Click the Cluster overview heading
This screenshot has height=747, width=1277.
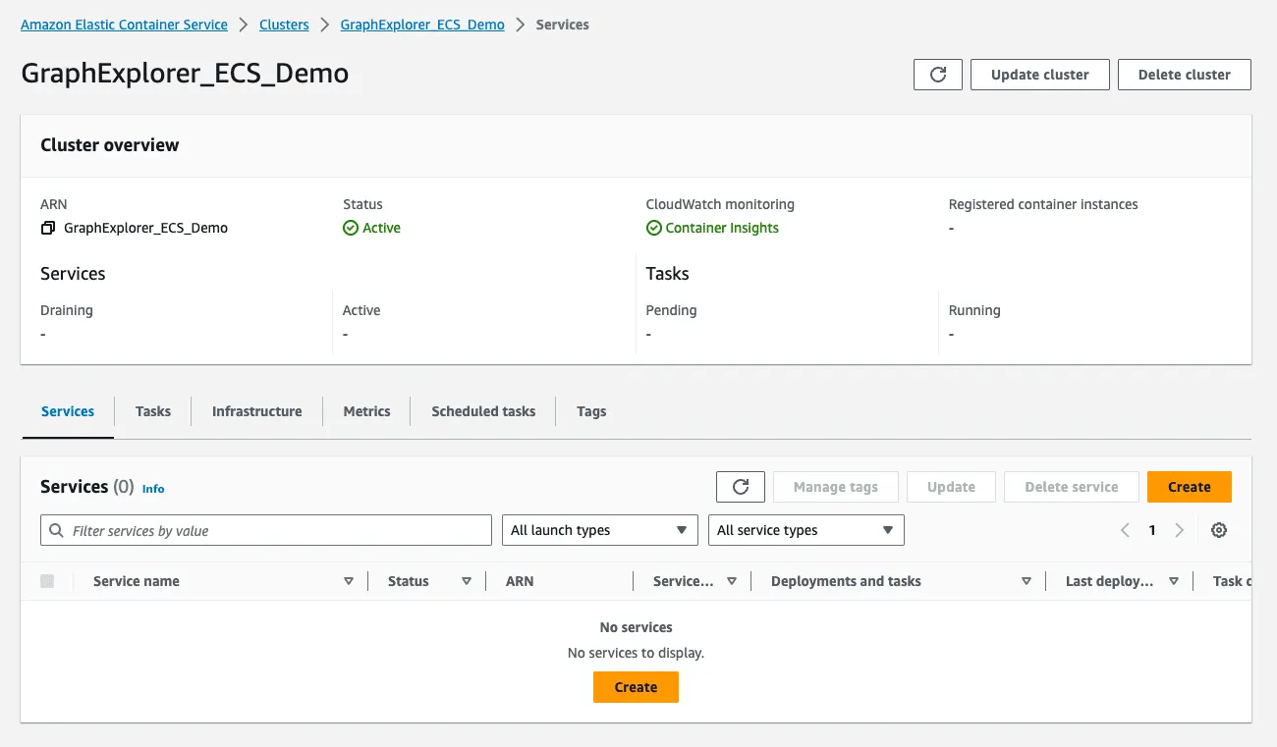click(110, 145)
